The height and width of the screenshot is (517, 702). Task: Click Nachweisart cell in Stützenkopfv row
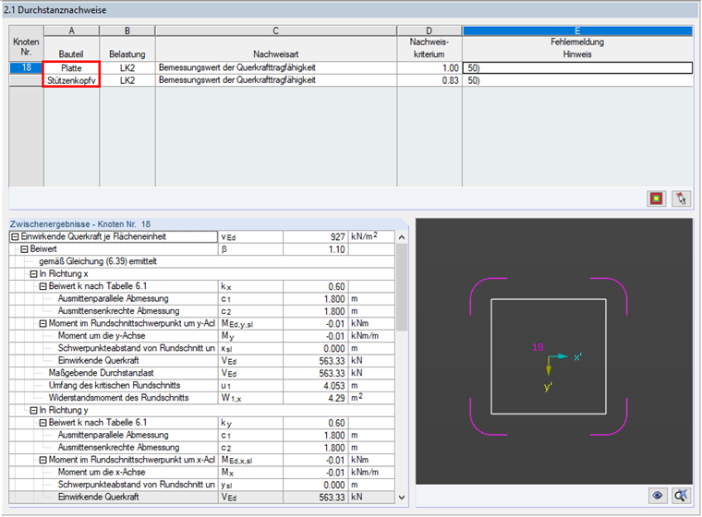click(276, 80)
